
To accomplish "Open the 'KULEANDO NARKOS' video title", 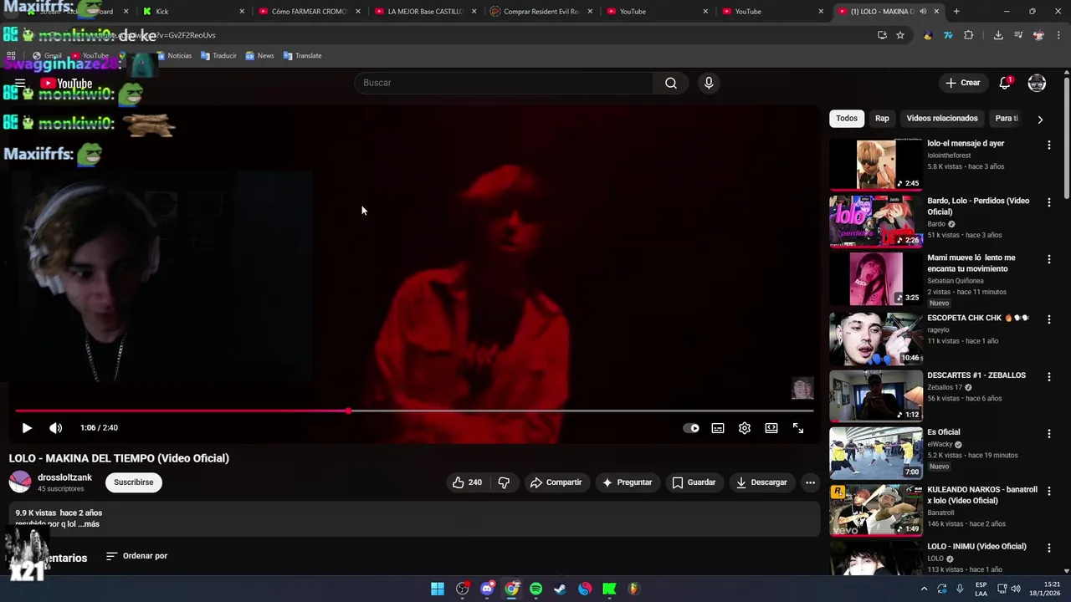I will [x=982, y=495].
